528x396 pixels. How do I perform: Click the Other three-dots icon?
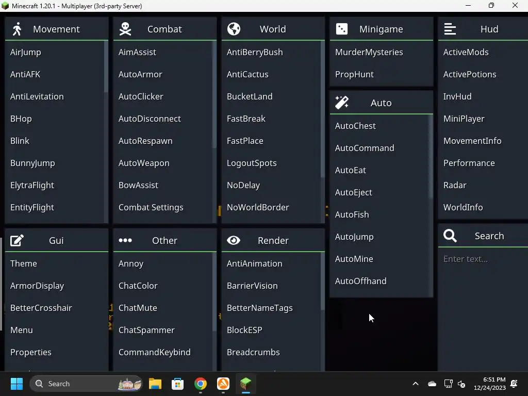(125, 240)
